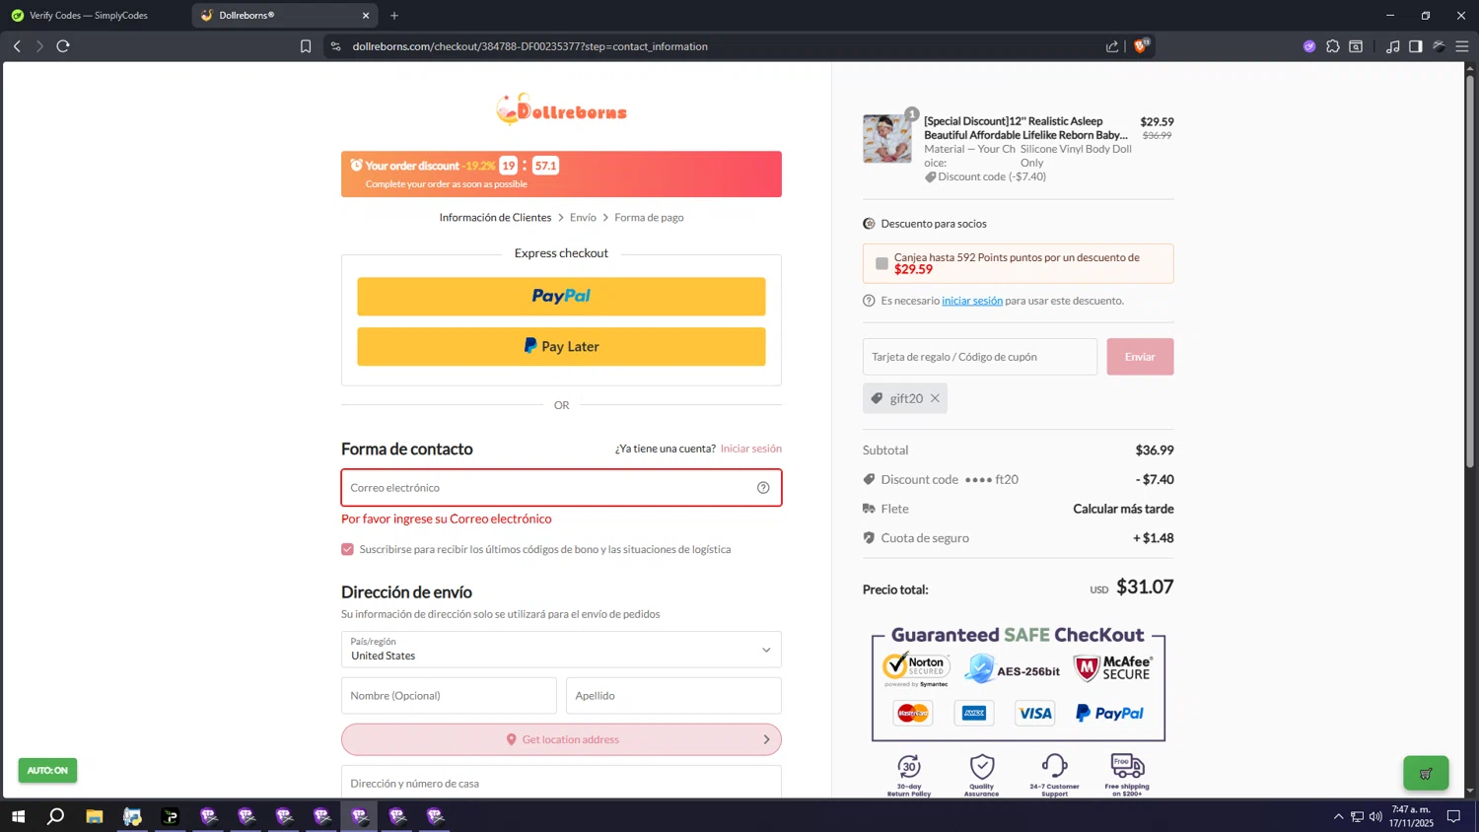This screenshot has width=1479, height=832.
Task: Click the volume icon in system tray
Action: 1375,816
